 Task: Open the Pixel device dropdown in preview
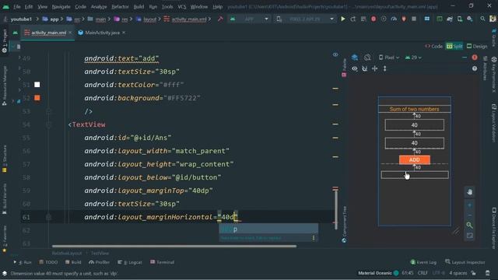pyautogui.click(x=389, y=58)
